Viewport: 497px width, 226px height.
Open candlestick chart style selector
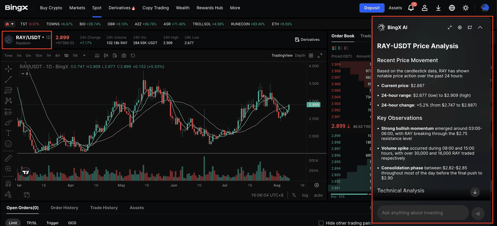(106, 56)
